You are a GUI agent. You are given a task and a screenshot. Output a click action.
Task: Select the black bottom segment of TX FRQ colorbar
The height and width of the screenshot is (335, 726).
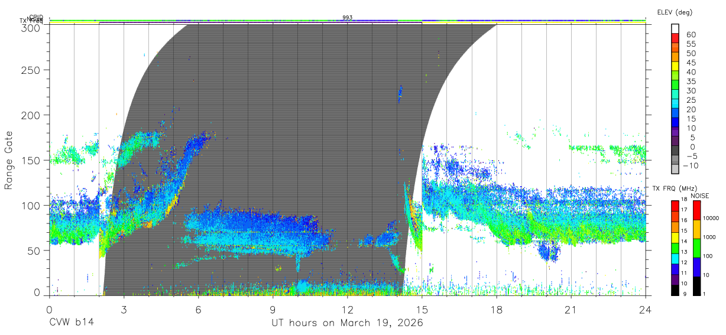[x=675, y=290]
